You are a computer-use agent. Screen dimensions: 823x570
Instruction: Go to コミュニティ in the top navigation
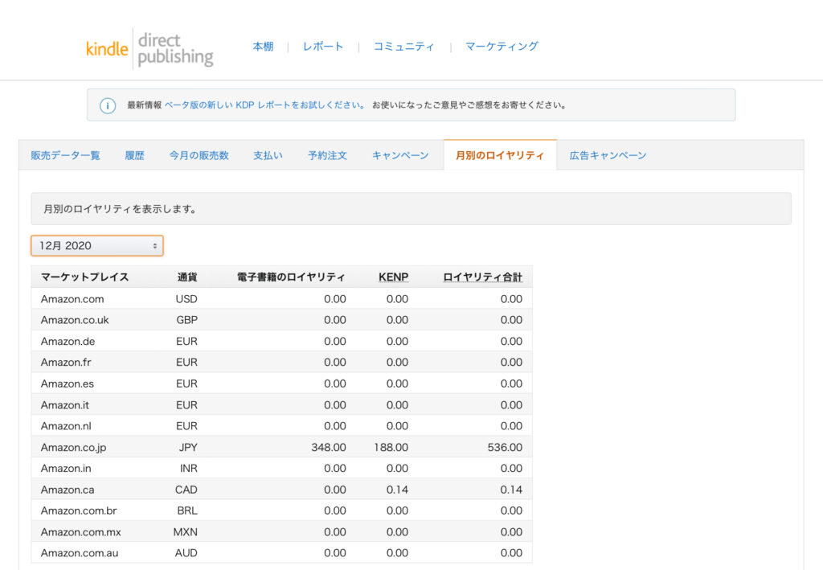403,46
